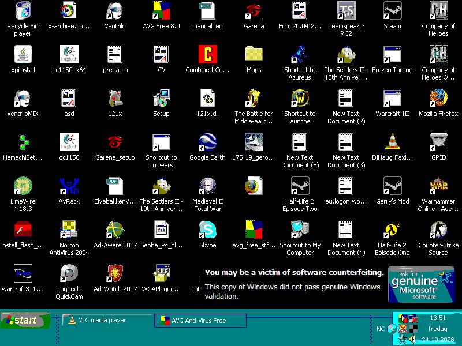This screenshot has width=462, height=346.
Task: Open the Skype shortcut
Action: coord(207,230)
